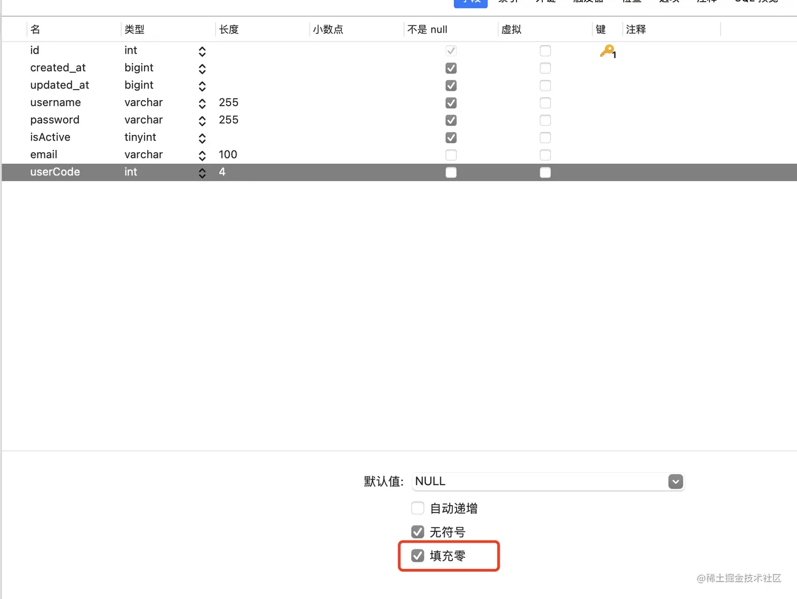The image size is (797, 599).
Task: Open type selector arrows for email row
Action: 202,155
